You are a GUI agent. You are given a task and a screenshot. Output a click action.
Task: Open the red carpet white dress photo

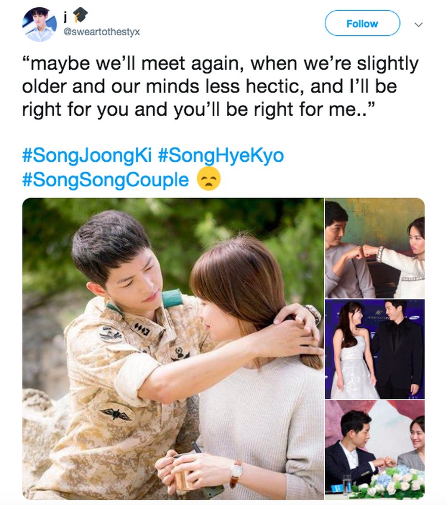(x=375, y=349)
